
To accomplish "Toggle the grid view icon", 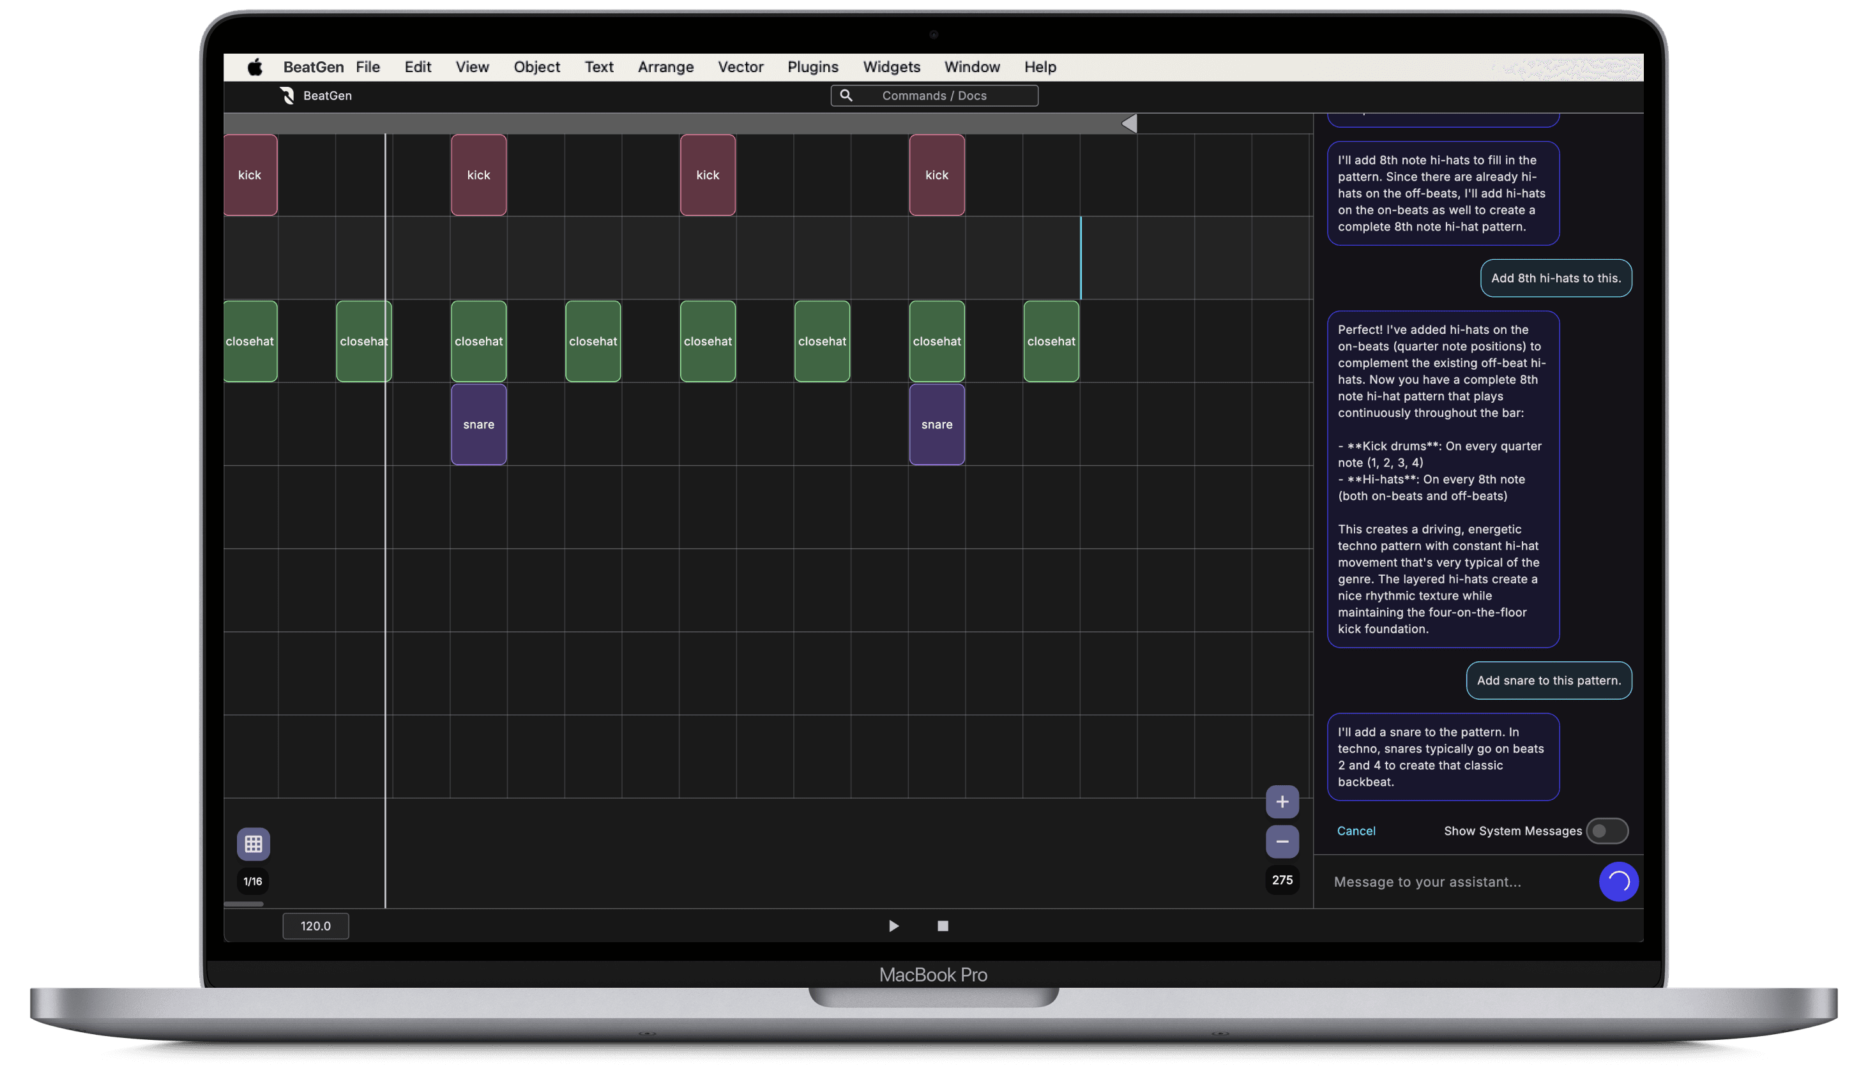I will [x=254, y=843].
